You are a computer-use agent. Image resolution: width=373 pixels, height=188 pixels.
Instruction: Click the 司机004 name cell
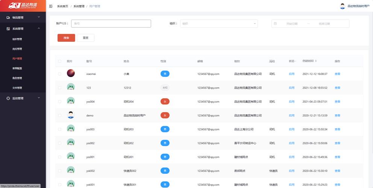pyautogui.click(x=129, y=102)
